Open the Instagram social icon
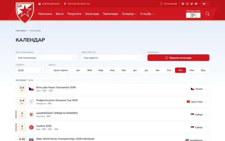Image resolution: width=225 pixels, height=141 pixels. coord(187,4)
